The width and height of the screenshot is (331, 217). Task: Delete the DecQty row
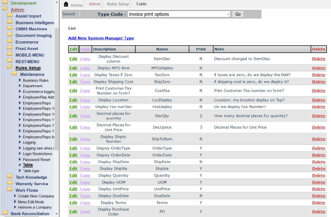319,116
